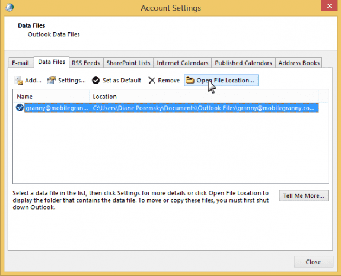
Task: Click the default checkmark beside the granny data file
Action: click(x=20, y=108)
